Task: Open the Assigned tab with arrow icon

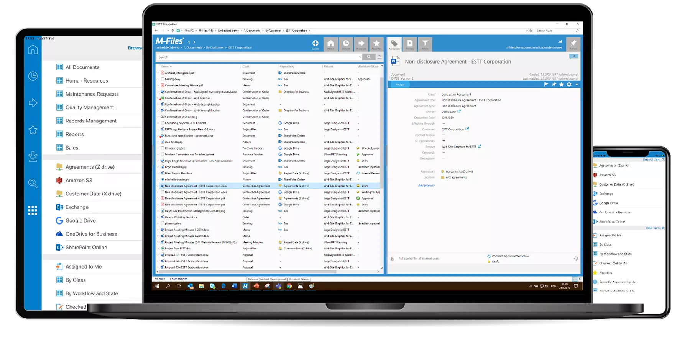Action: click(x=361, y=44)
